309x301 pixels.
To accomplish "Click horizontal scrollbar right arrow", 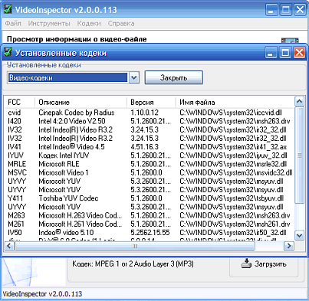I will coord(289,246).
